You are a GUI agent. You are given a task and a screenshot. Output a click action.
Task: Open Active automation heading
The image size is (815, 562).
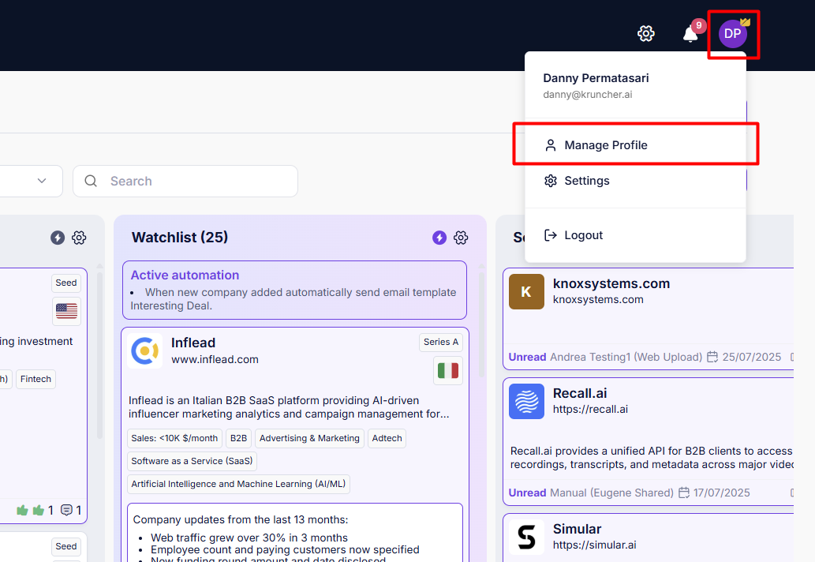(x=185, y=275)
